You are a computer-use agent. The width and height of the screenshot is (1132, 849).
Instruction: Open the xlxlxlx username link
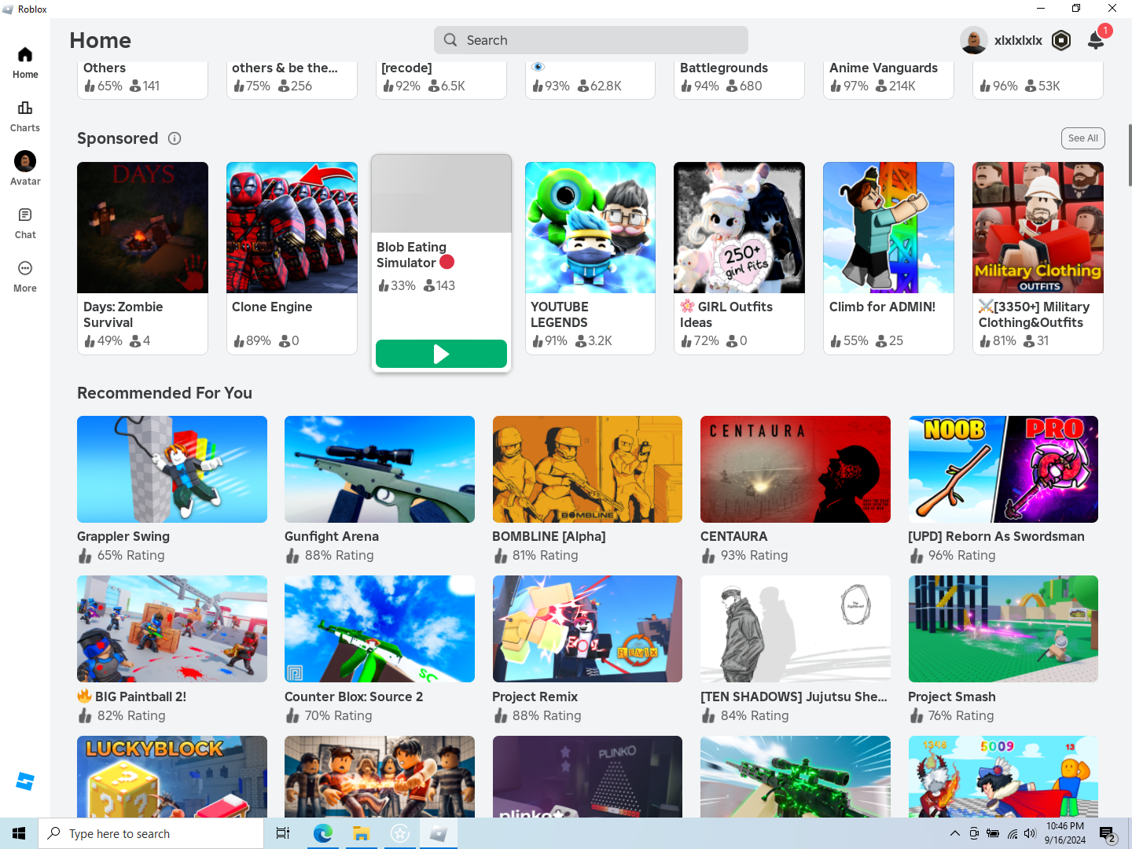tap(1018, 40)
